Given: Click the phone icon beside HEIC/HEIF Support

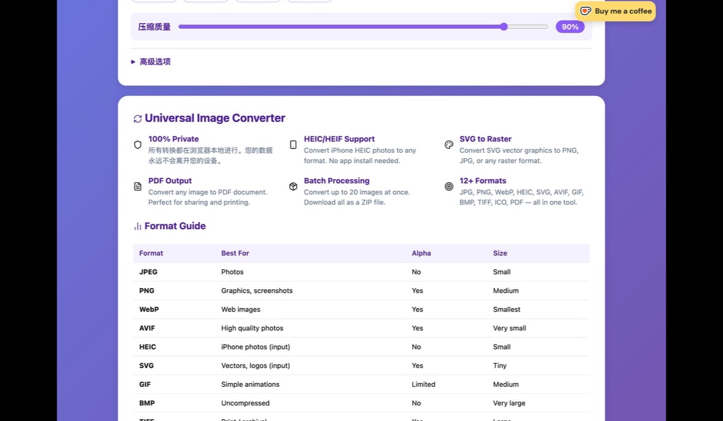Looking at the screenshot, I should click(x=293, y=144).
